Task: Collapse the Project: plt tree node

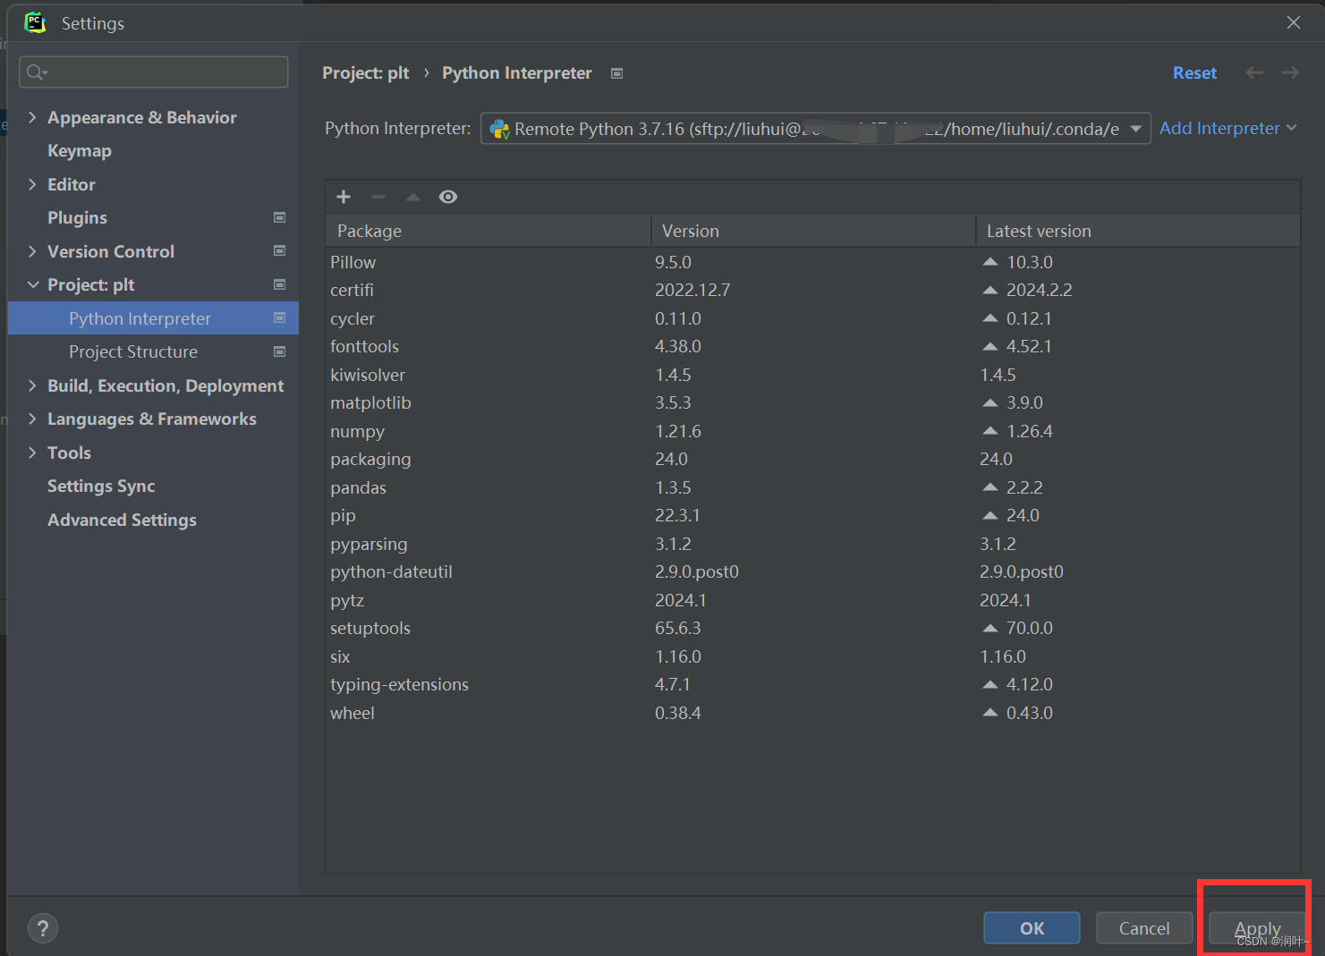Action: coord(32,284)
